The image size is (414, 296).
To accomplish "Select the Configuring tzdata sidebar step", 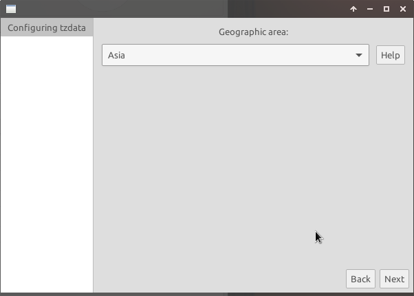I will [47, 28].
